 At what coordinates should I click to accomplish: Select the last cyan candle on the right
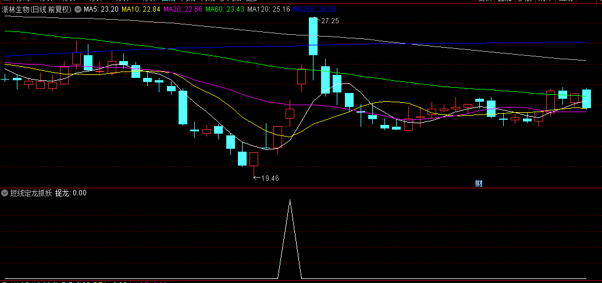(x=587, y=99)
